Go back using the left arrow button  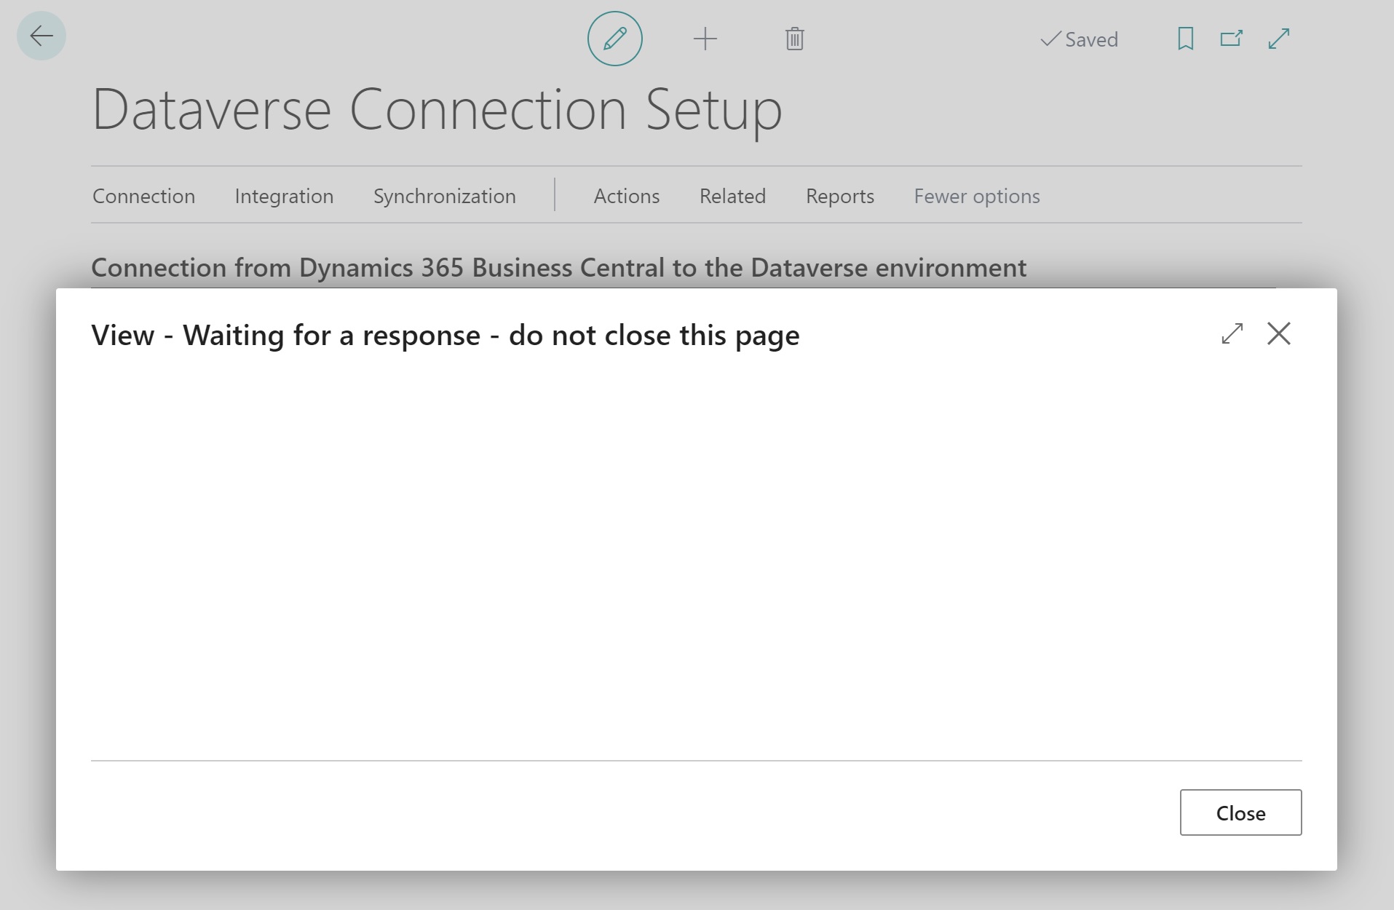coord(41,36)
